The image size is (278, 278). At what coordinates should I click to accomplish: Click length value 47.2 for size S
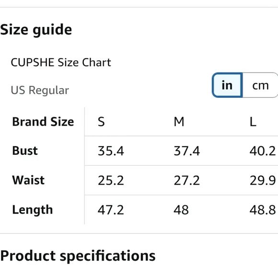point(111,210)
